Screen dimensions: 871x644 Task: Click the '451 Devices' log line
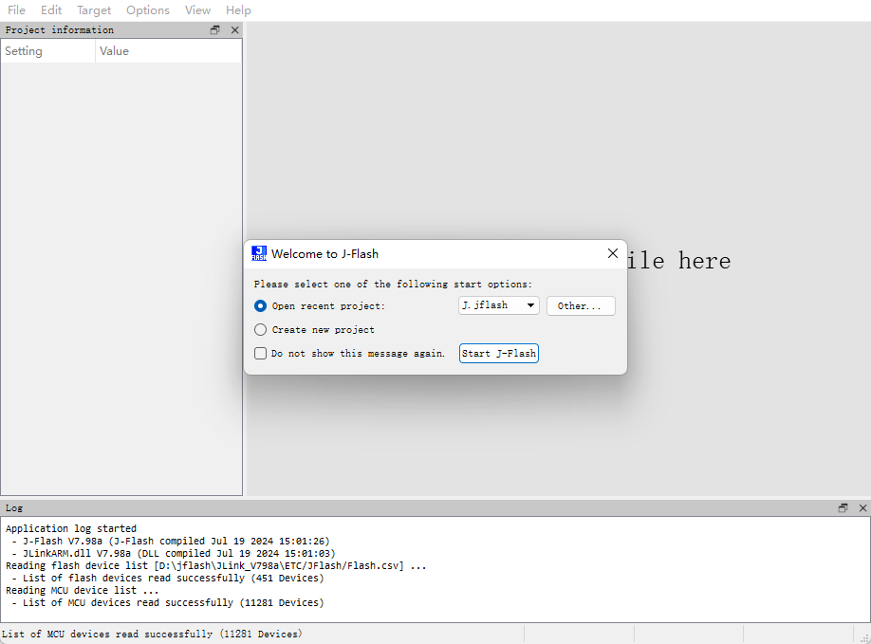[168, 578]
